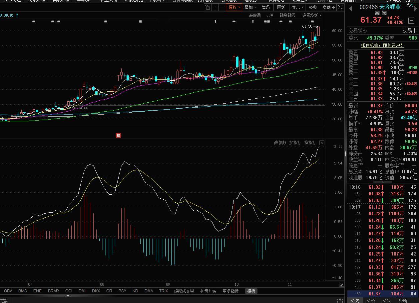This screenshot has height=303, width=419.
Task: Collapse side panel with edge arrow
Action: [345, 153]
